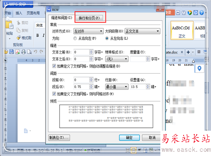Image resolution: width=211 pixels, height=156 pixels.
Task: Select the 正文 style thumbnail
Action: (x=182, y=30)
